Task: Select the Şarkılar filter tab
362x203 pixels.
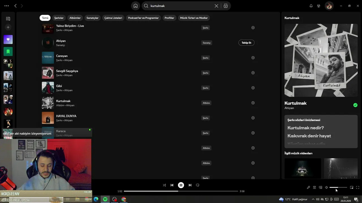Action: tap(59, 18)
